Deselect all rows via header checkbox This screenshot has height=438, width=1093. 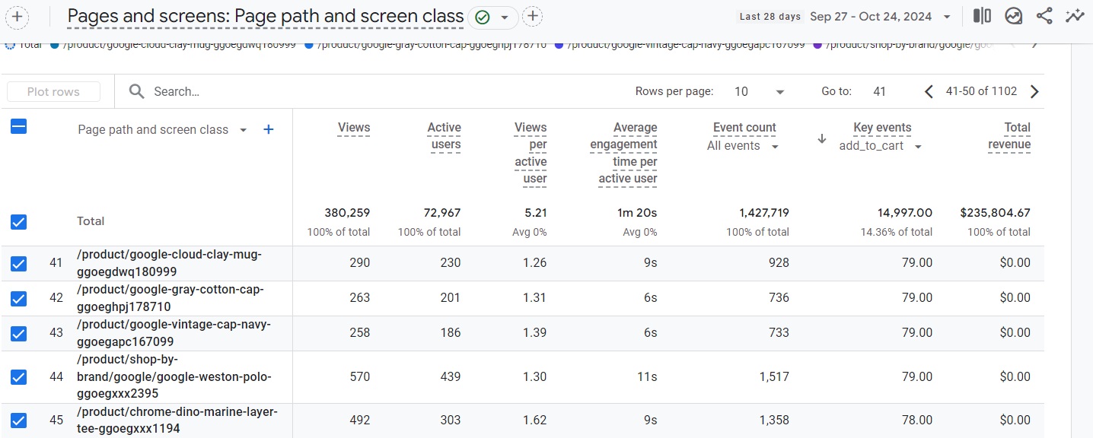coord(19,127)
